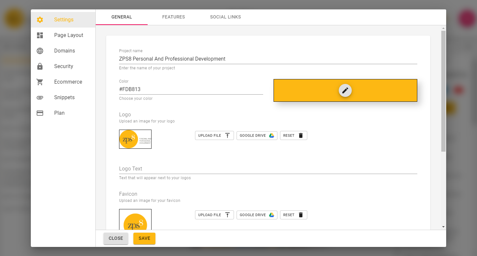Click trash icon in Favicon Reset button

click(301, 215)
